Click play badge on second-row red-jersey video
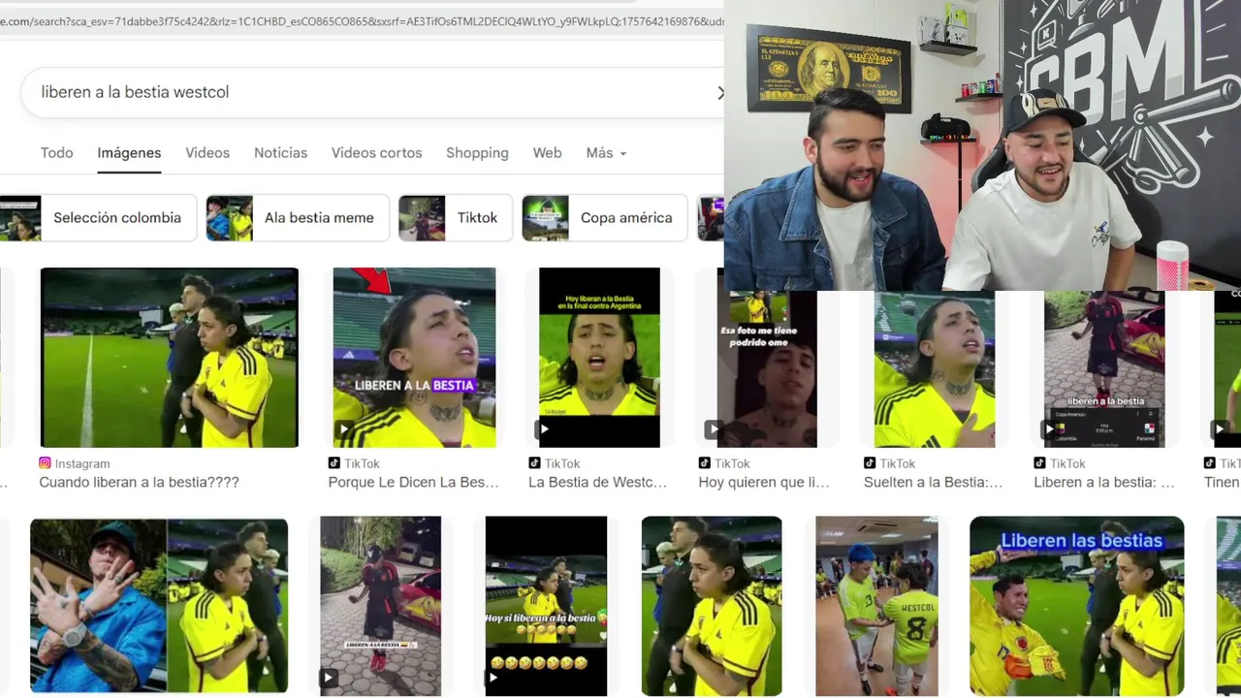1241x698 pixels. pyautogui.click(x=329, y=678)
